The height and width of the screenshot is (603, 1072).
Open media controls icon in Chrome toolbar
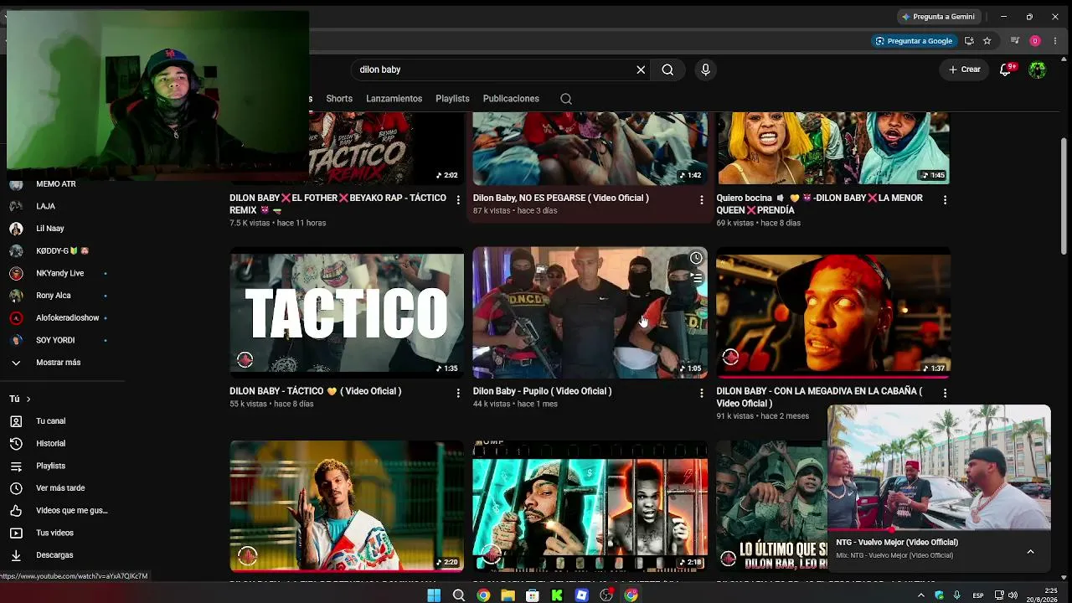point(1015,41)
